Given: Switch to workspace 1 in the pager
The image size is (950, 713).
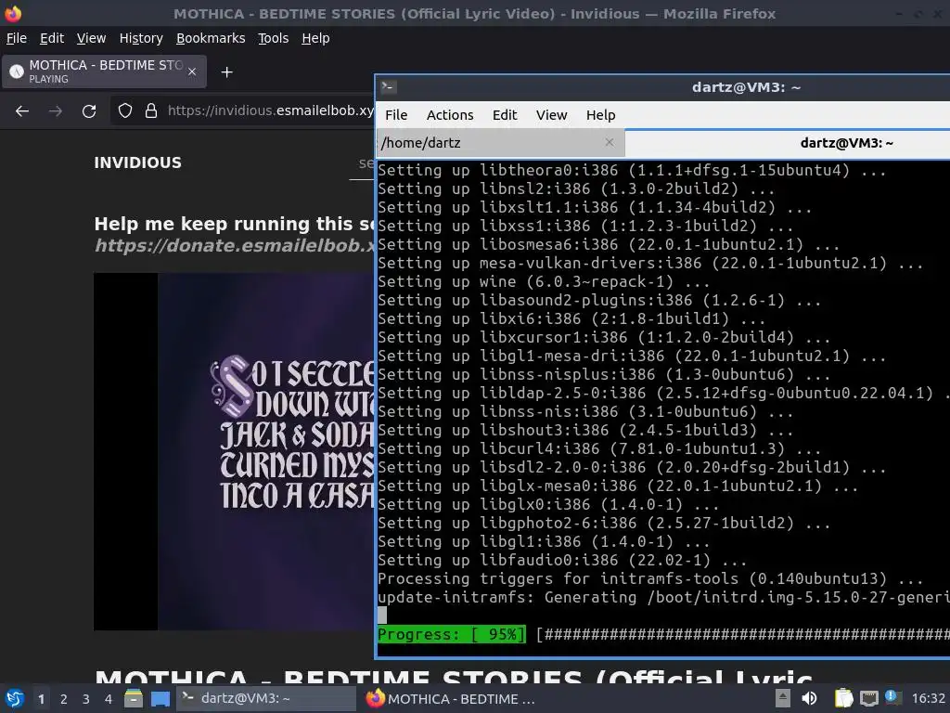Looking at the screenshot, I should pyautogui.click(x=41, y=699).
